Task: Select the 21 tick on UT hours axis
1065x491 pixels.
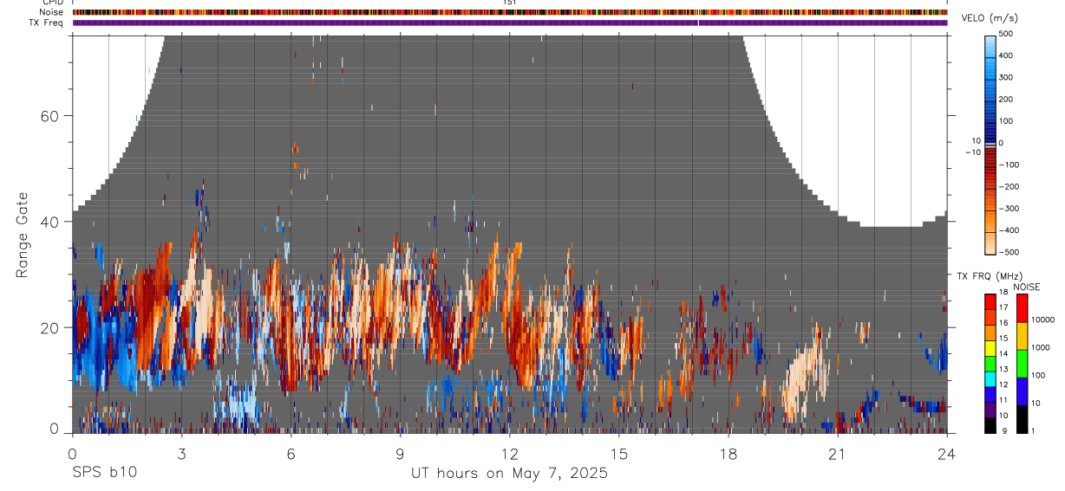Action: 837,453
